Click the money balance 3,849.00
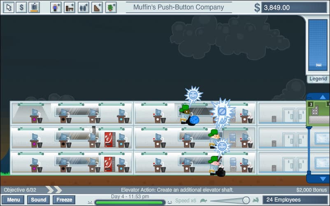The height and width of the screenshot is (206, 330). click(x=294, y=7)
